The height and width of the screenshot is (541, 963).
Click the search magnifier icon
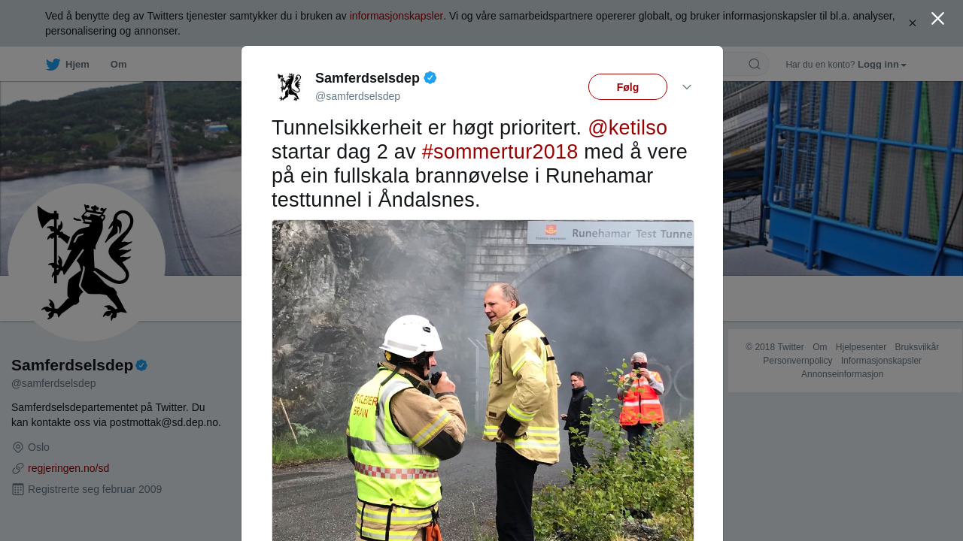[755, 65]
